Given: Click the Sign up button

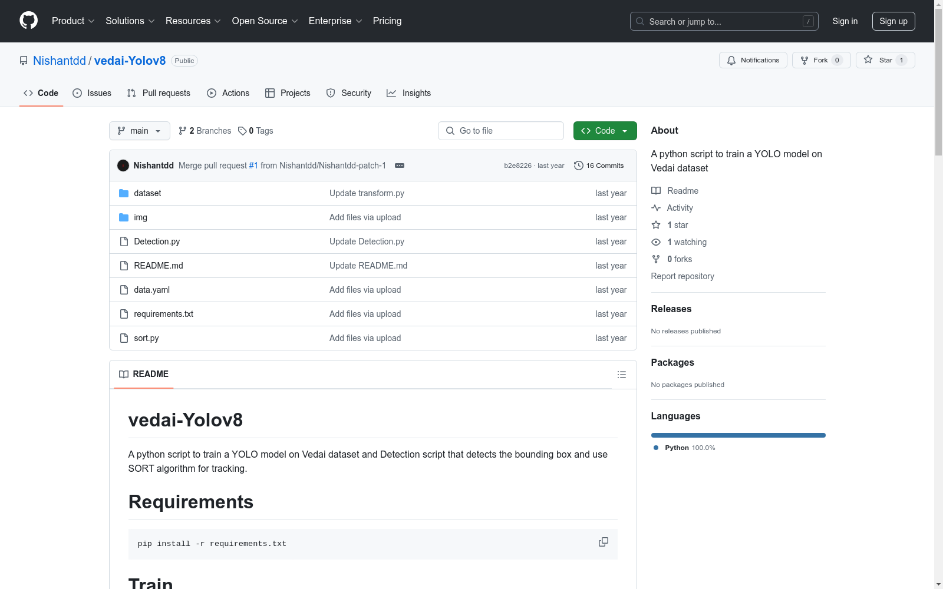Looking at the screenshot, I should click(893, 21).
